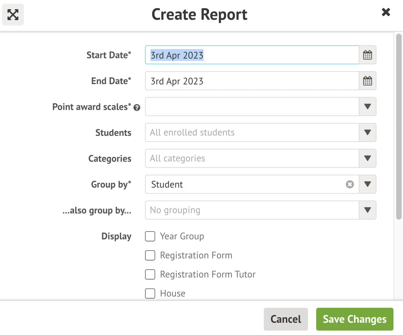Open the Group by dropdown arrow

tap(368, 185)
